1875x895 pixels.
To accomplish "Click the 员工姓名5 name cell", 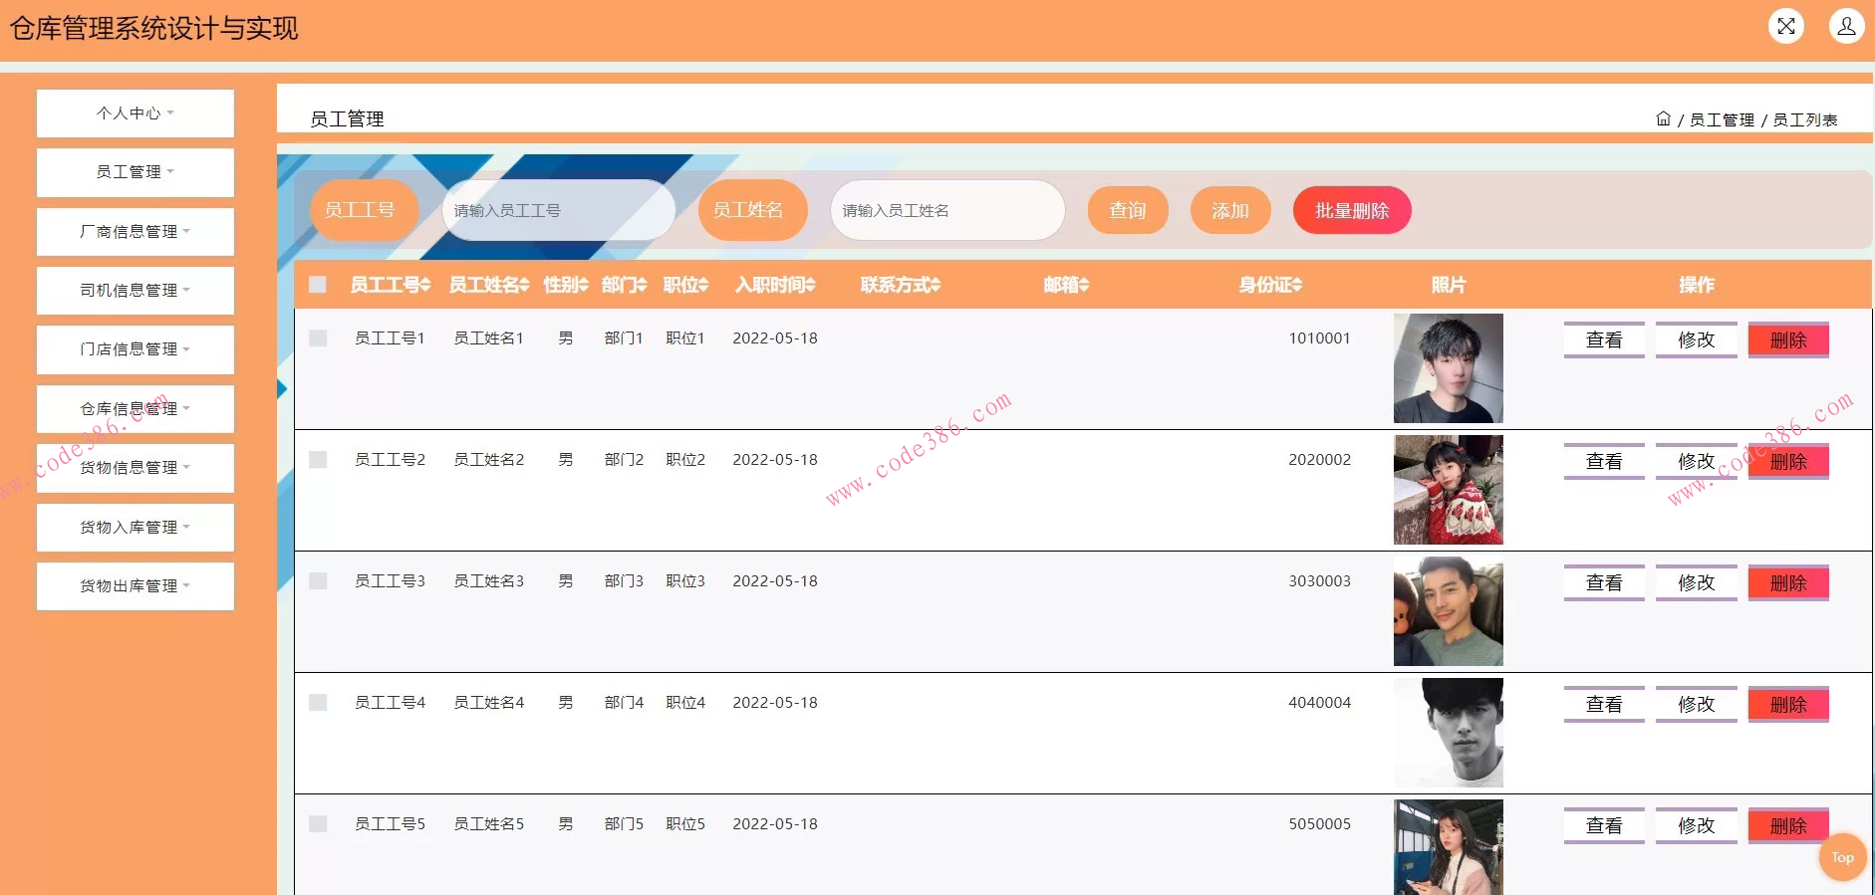I will pyautogui.click(x=489, y=824).
